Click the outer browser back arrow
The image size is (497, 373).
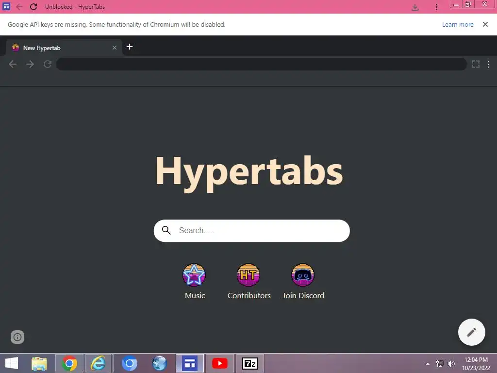(x=19, y=7)
